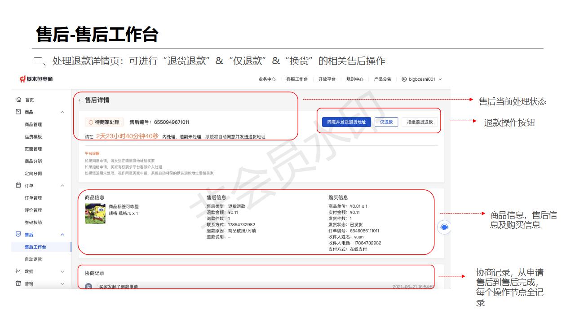The height and width of the screenshot is (323, 575).
Task: Go to 规则中心 in top navigation
Action: pos(355,79)
